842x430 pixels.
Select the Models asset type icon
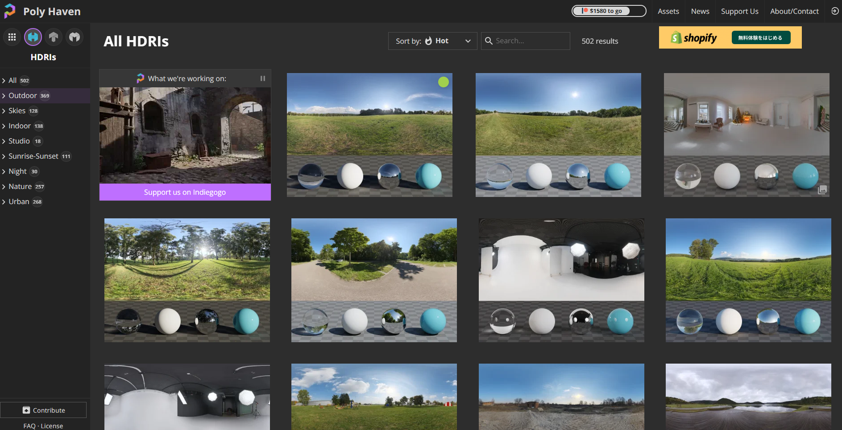(x=75, y=37)
